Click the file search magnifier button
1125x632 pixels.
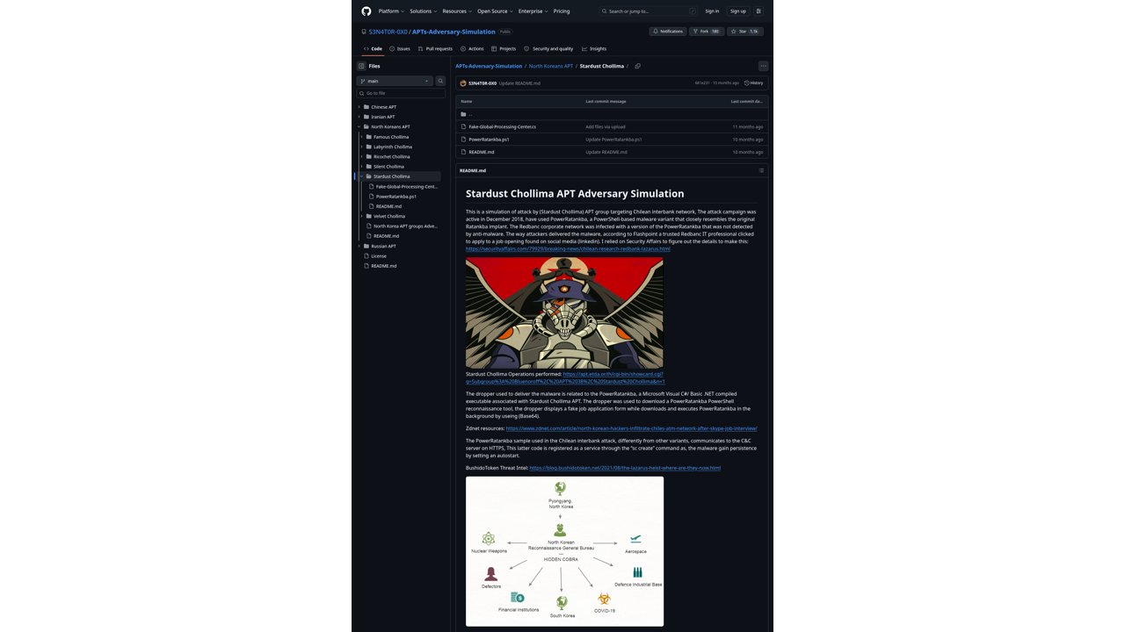[x=441, y=81]
